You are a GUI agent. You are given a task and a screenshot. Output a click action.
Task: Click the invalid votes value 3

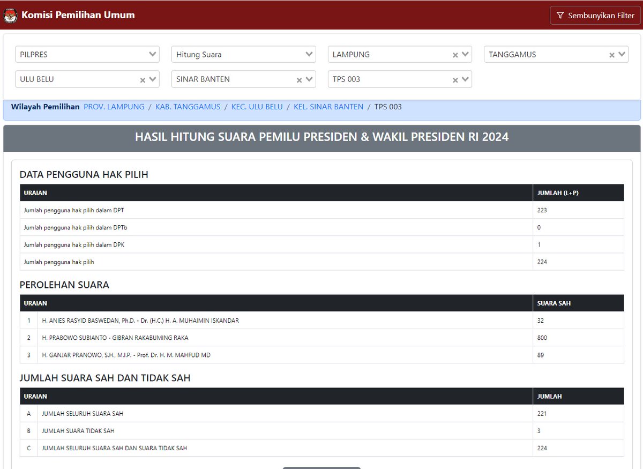(539, 431)
